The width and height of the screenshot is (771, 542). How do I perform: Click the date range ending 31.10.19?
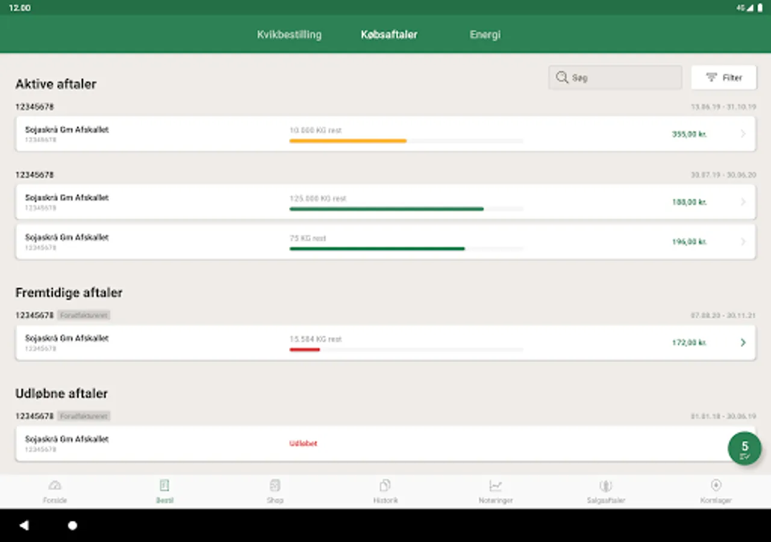(x=723, y=107)
